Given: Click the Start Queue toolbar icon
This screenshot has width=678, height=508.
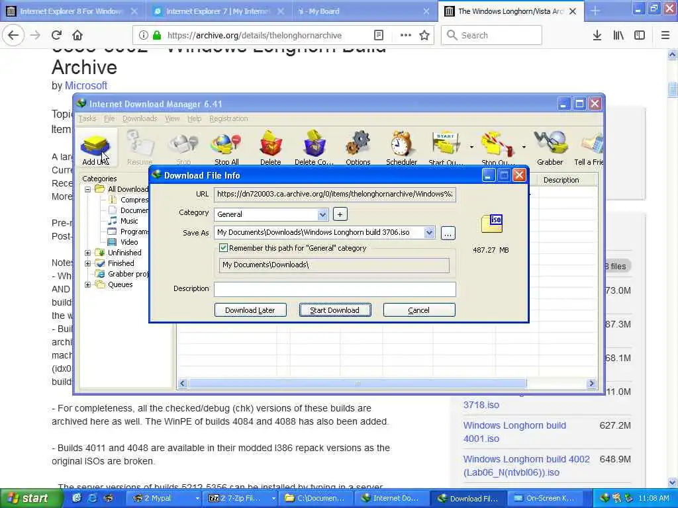Looking at the screenshot, I should (446, 149).
